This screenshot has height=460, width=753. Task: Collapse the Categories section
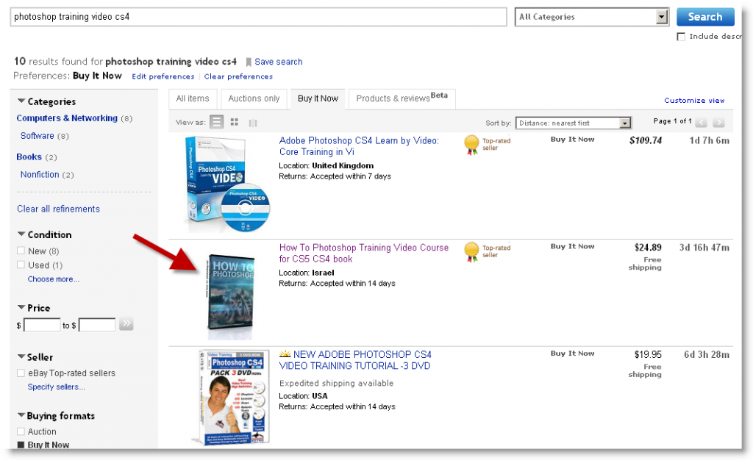click(x=21, y=101)
